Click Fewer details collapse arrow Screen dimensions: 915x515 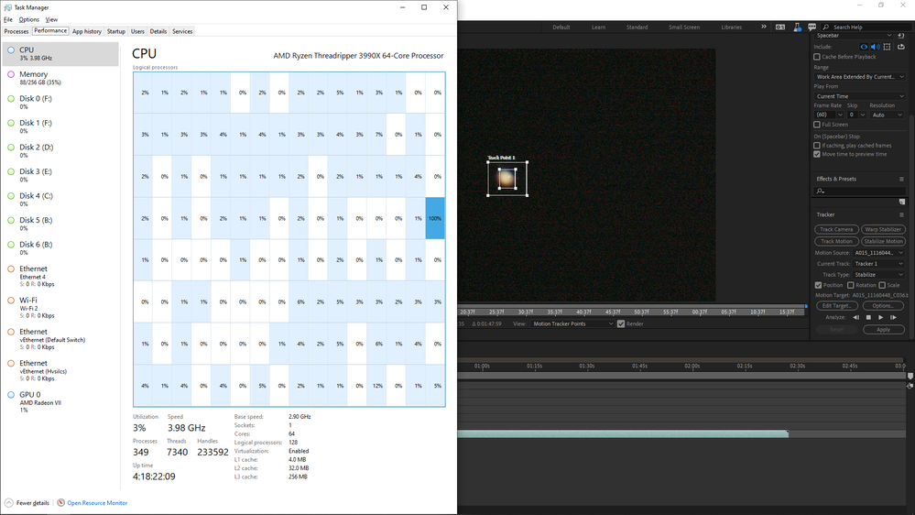(9, 503)
